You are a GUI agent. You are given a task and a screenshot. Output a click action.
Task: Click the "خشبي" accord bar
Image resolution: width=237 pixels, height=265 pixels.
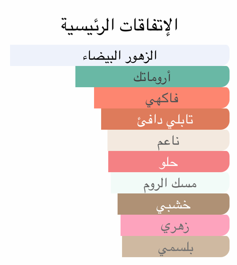[173, 204]
